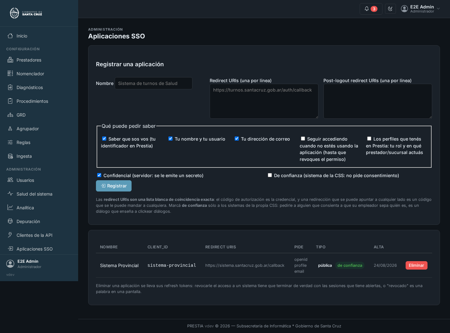Click the 'de confianza' badge in table
The height and width of the screenshot is (333, 450).
click(350, 265)
